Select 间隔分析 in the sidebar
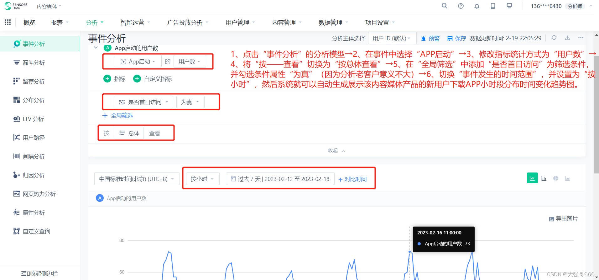This screenshot has width=599, height=280. 40,156
